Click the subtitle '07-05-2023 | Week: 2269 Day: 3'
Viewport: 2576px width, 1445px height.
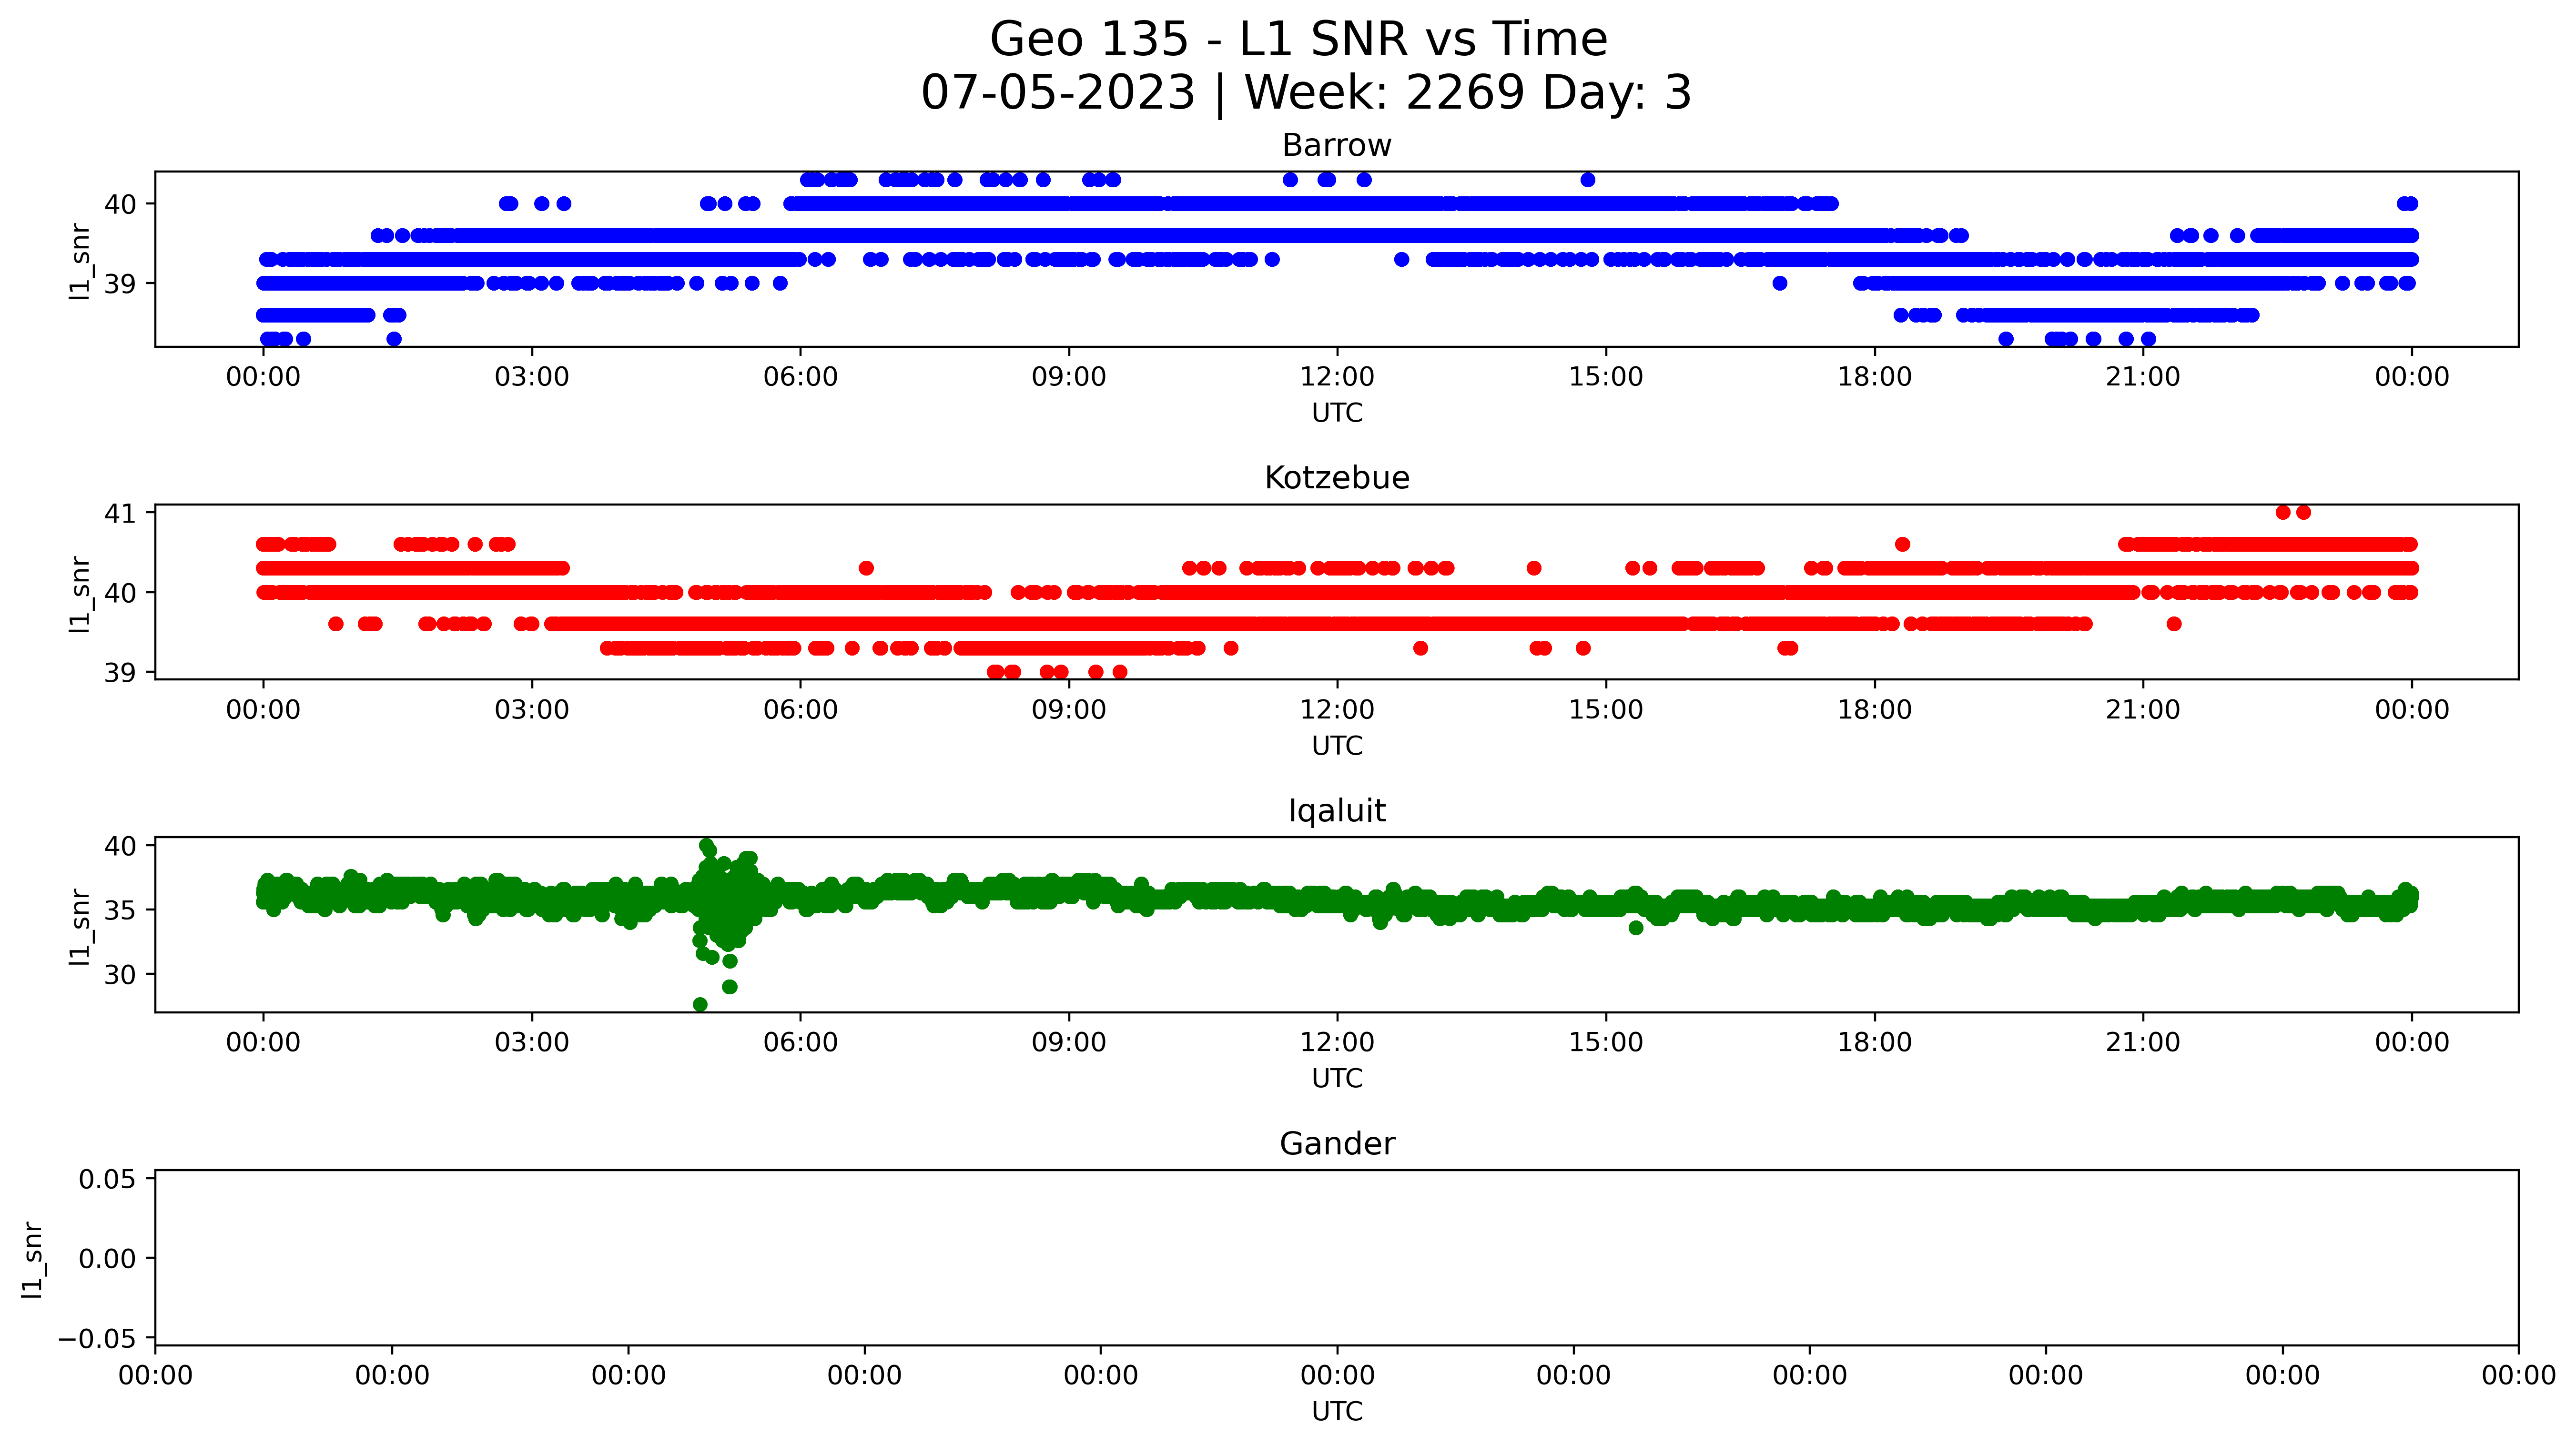(1306, 93)
